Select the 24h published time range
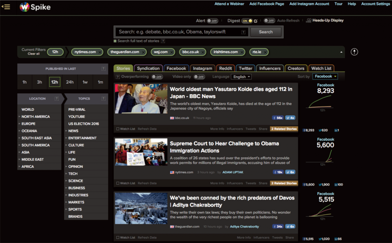The width and height of the screenshot is (392, 243). [x=70, y=82]
